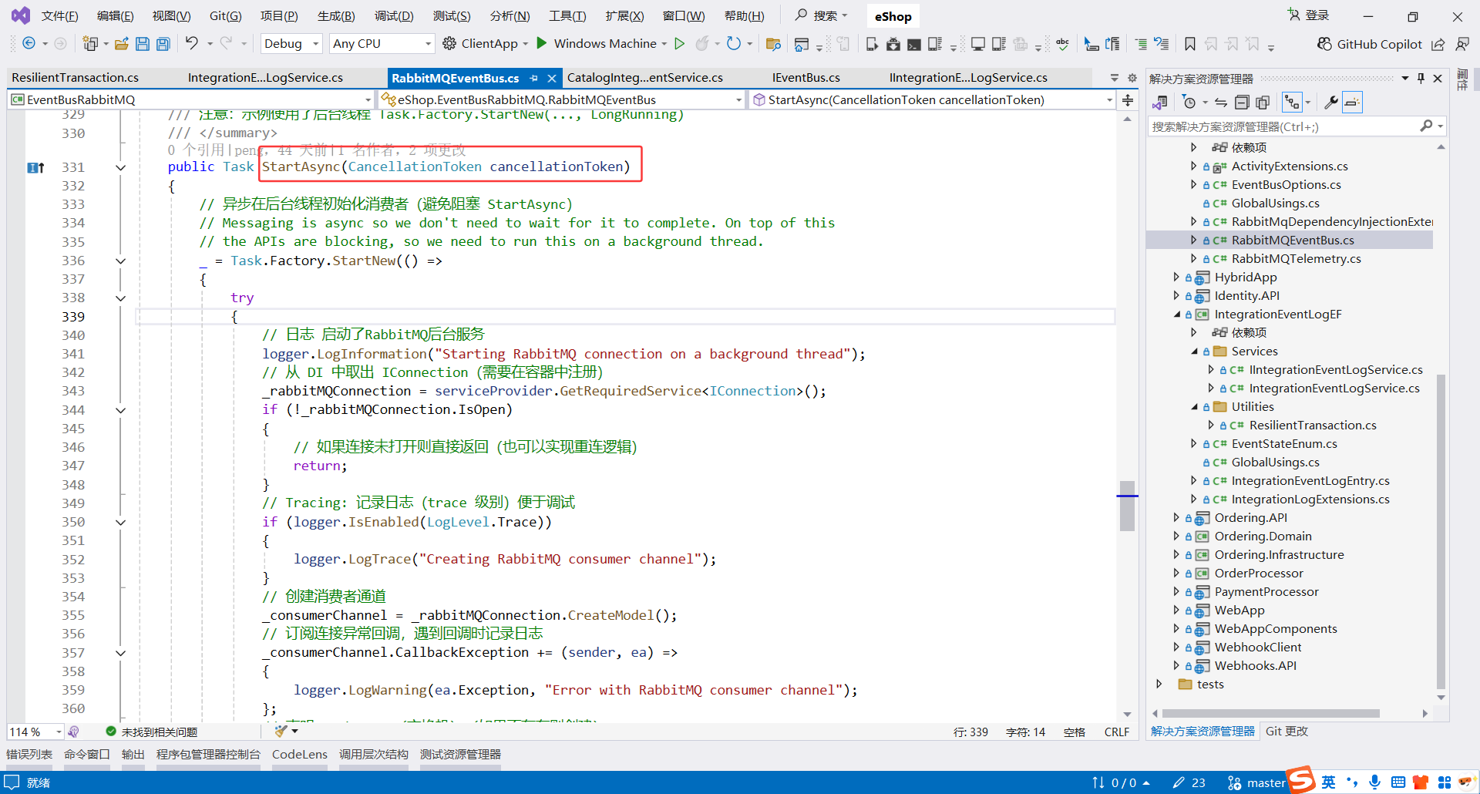1480x794 pixels.
Task: Click the 0 / 0 push-pull sync indicator in status bar
Action: pyautogui.click(x=1121, y=782)
